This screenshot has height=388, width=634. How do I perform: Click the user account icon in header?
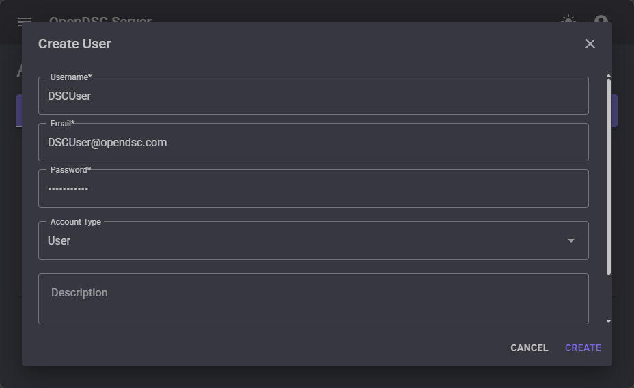[x=601, y=18]
